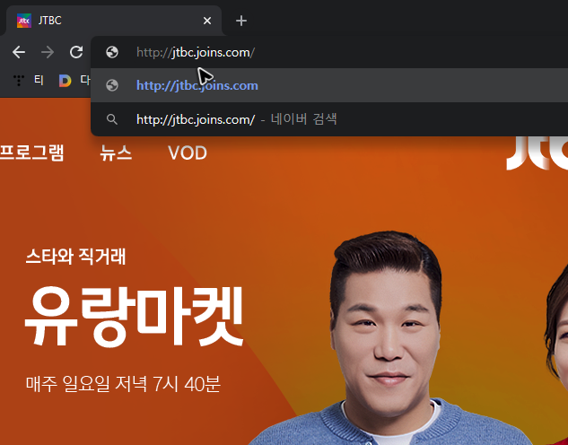Viewport: 568px width, 445px height.
Task: Click the 유랑마켓 program title
Action: 134,317
